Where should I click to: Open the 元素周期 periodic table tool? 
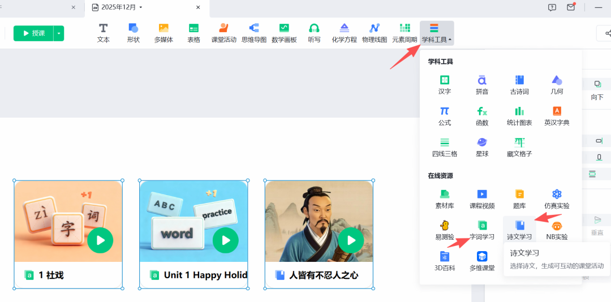pyautogui.click(x=405, y=33)
